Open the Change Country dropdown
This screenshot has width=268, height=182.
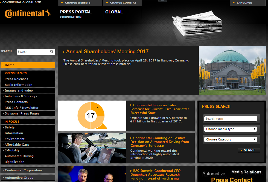(x=122, y=3)
